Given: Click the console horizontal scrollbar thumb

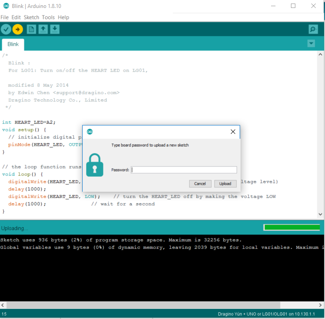Looking at the screenshot, I should (x=143, y=305).
